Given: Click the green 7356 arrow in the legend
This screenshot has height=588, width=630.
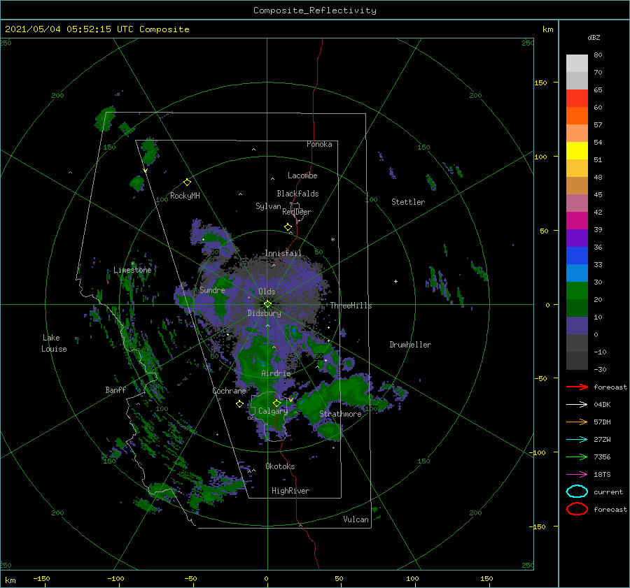Looking at the screenshot, I should [x=577, y=457].
